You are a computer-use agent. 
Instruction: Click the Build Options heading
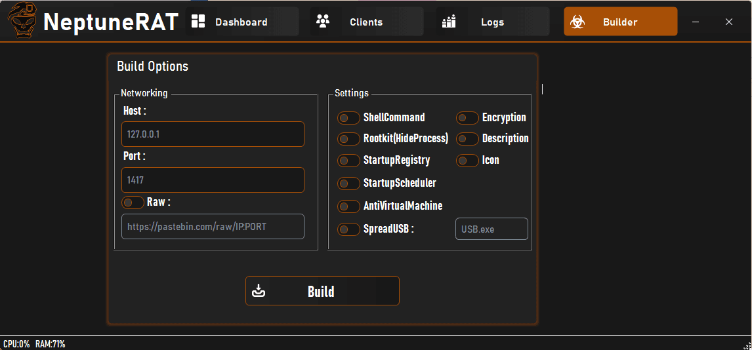coord(152,67)
